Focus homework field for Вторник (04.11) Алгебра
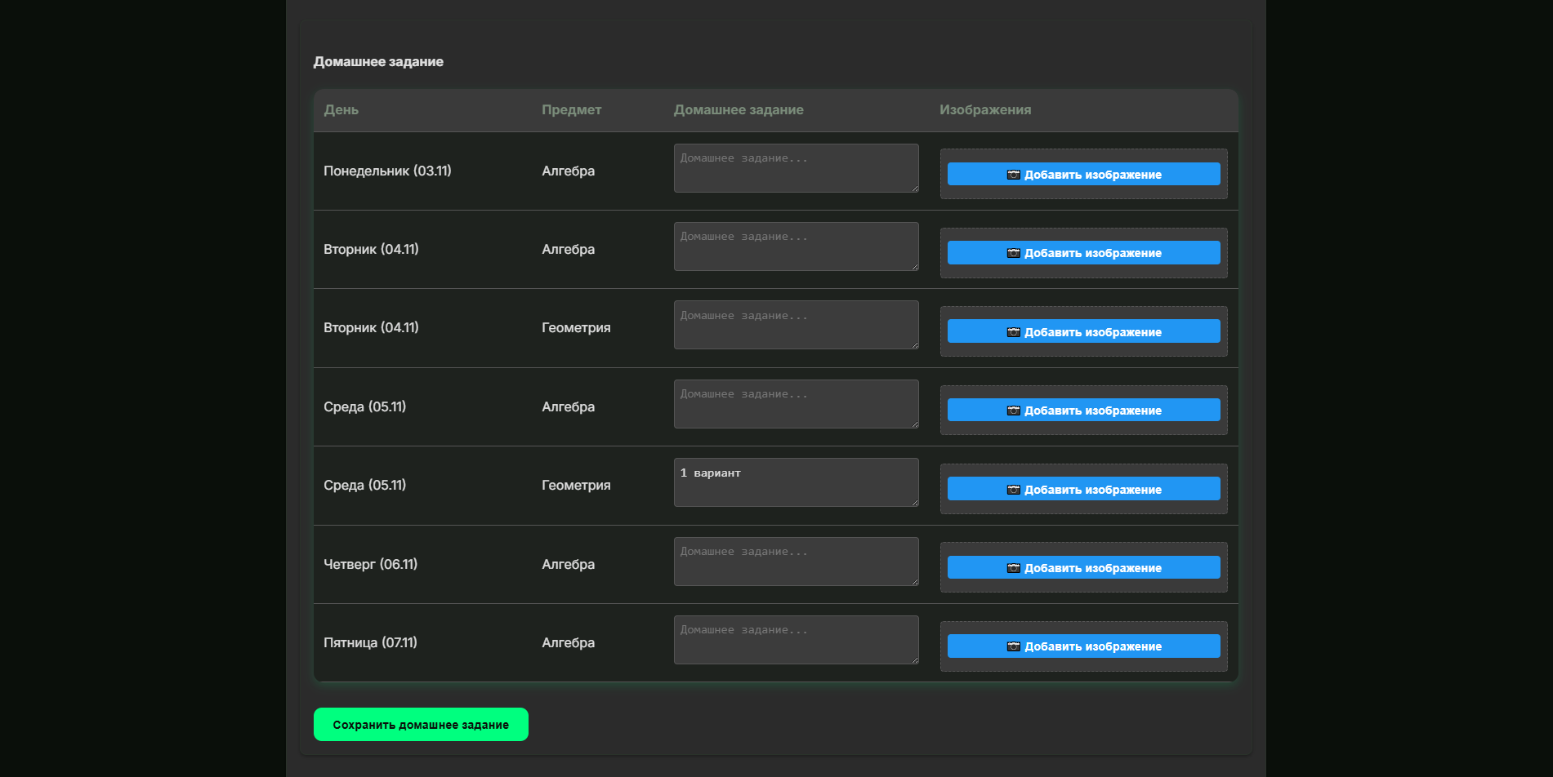Screen dimensions: 1553x777 tap(797, 246)
